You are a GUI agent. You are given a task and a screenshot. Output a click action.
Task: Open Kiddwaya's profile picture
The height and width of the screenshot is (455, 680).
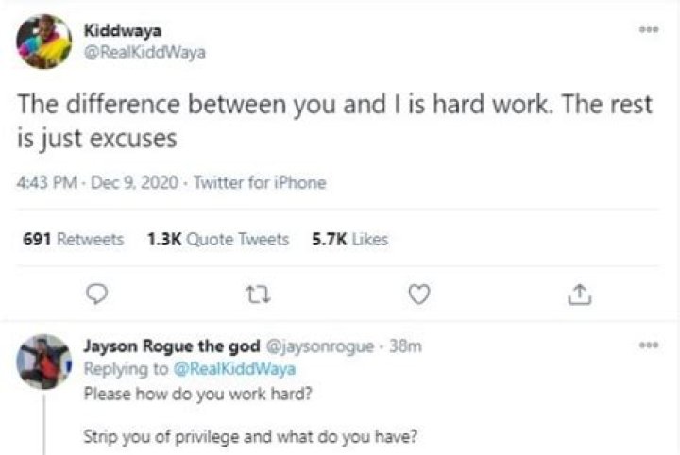pos(43,42)
